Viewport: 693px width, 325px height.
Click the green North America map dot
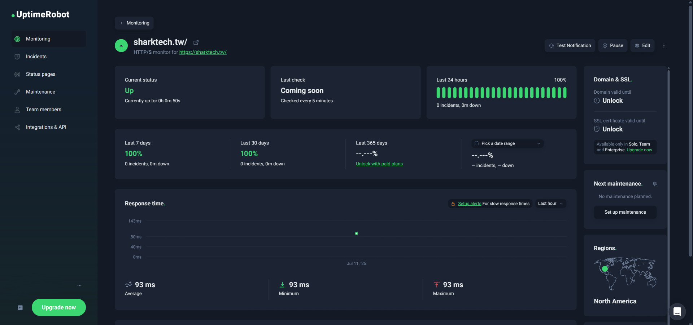click(x=605, y=269)
